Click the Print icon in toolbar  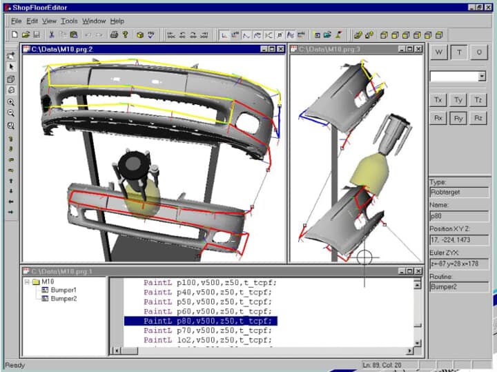[114, 34]
